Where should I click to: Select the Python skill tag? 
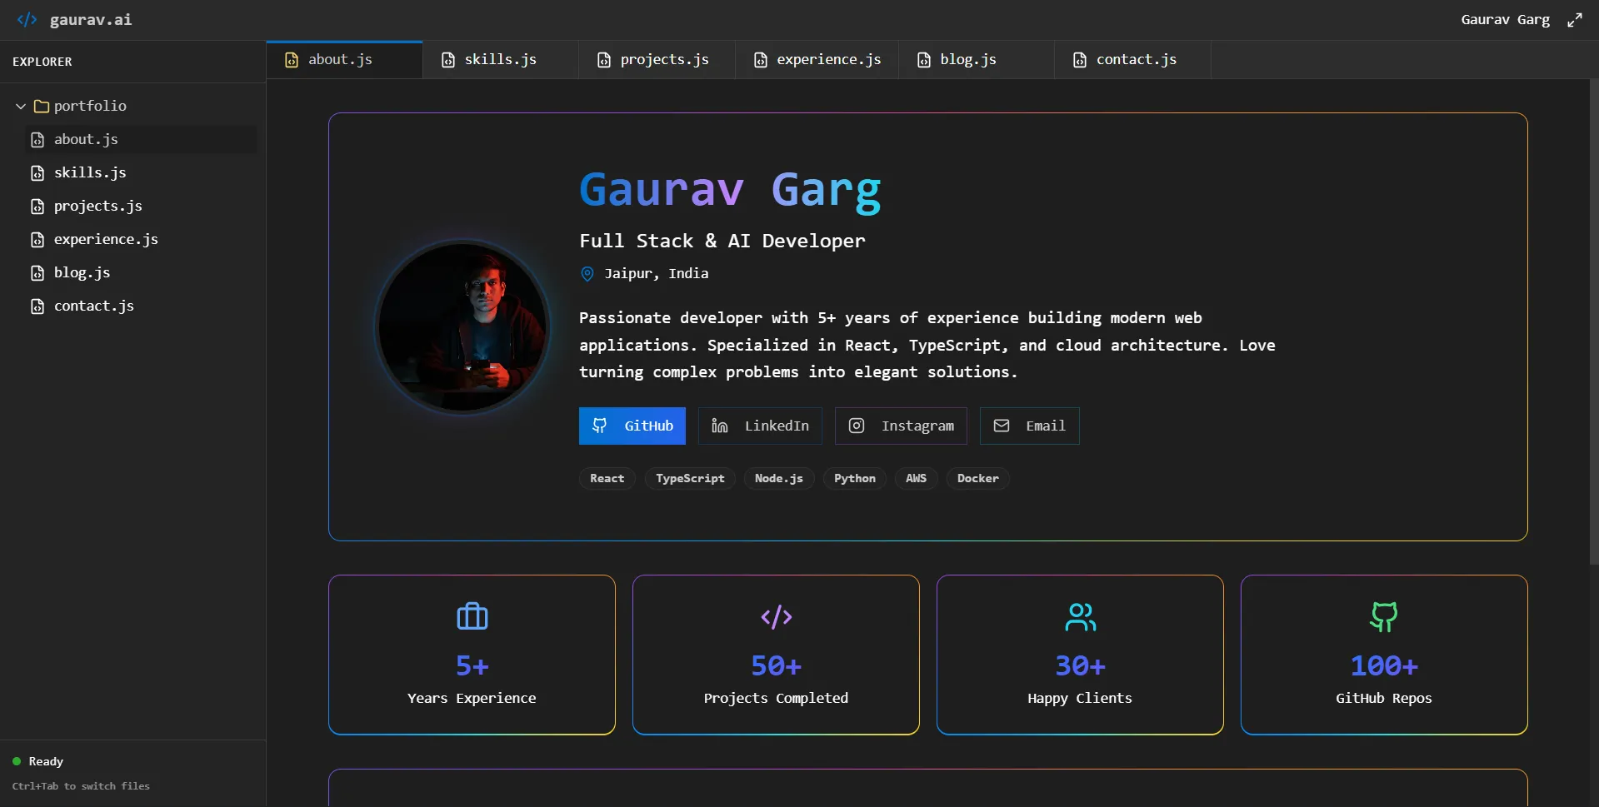855,478
